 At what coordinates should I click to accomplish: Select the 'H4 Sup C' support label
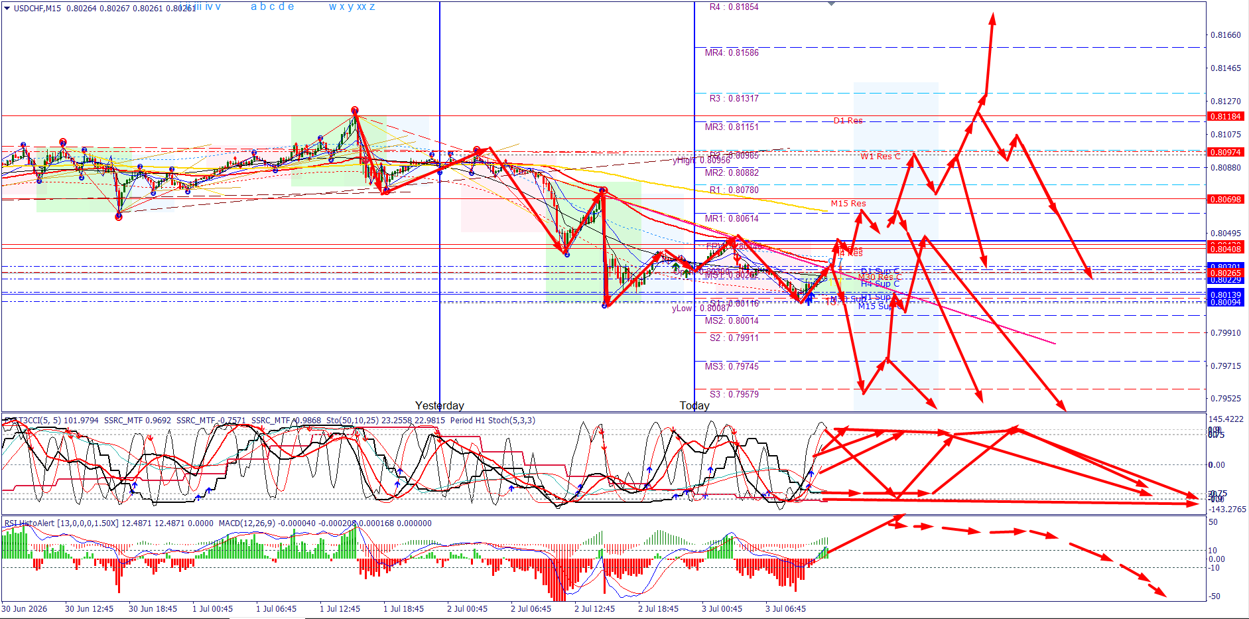pos(880,284)
